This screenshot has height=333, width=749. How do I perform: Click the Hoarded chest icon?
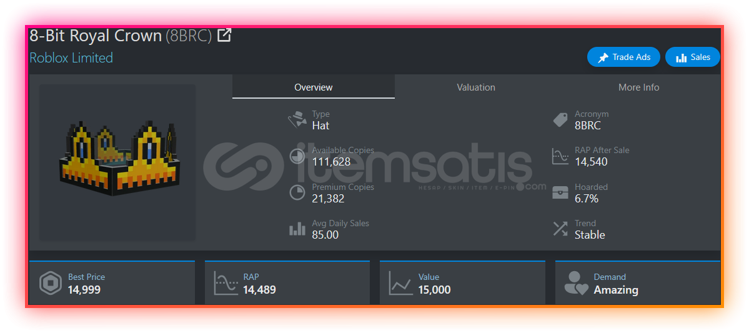560,192
